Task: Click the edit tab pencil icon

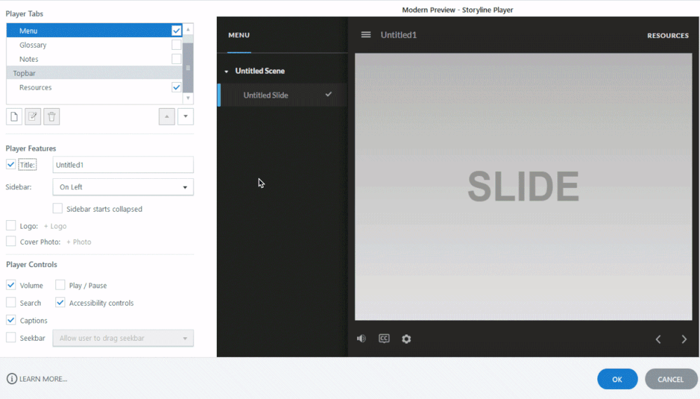Action: pos(32,116)
